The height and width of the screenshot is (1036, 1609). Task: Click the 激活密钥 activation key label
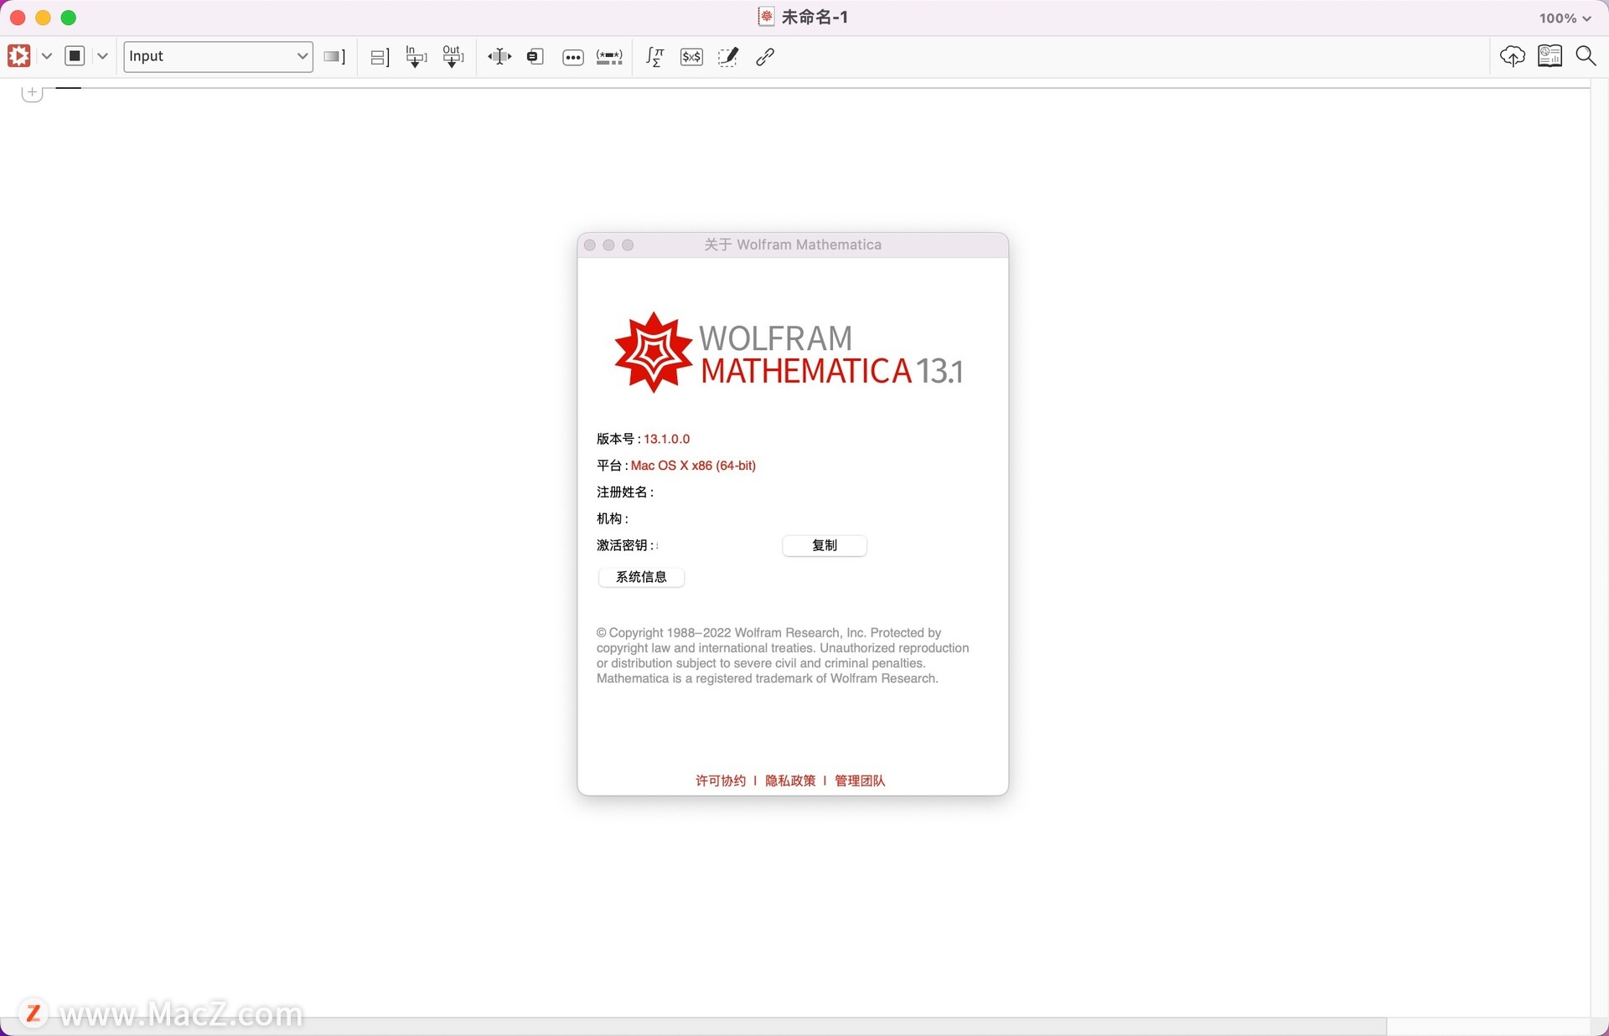[625, 545]
